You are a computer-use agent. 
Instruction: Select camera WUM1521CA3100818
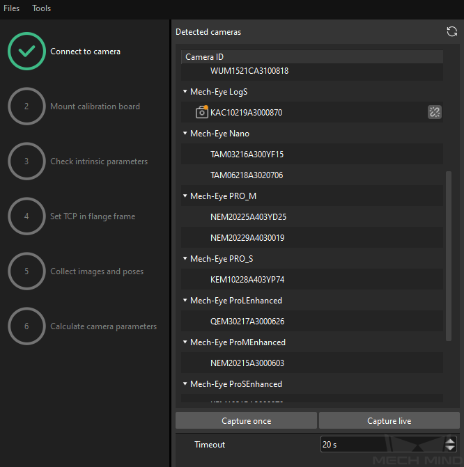click(x=312, y=71)
